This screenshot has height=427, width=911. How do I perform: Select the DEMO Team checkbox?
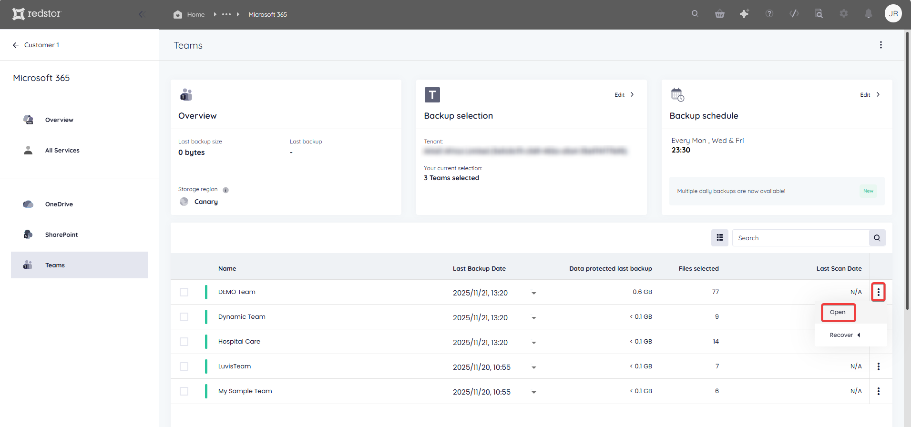click(x=184, y=292)
